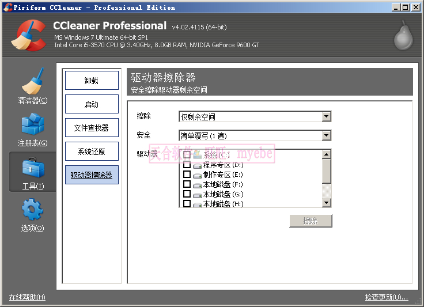Close the CCleaner window
Screen dimensions: 424x307
[416, 7]
